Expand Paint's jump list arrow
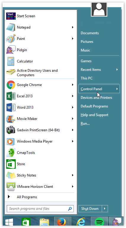This screenshot has width=126, height=228. pyautogui.click(x=73, y=39)
